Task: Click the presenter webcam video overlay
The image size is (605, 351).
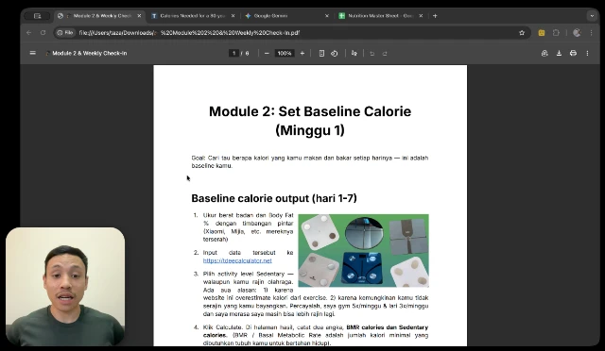Action: coord(65,286)
